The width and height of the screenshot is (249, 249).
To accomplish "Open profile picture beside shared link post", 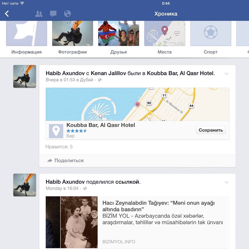I will [25, 185].
